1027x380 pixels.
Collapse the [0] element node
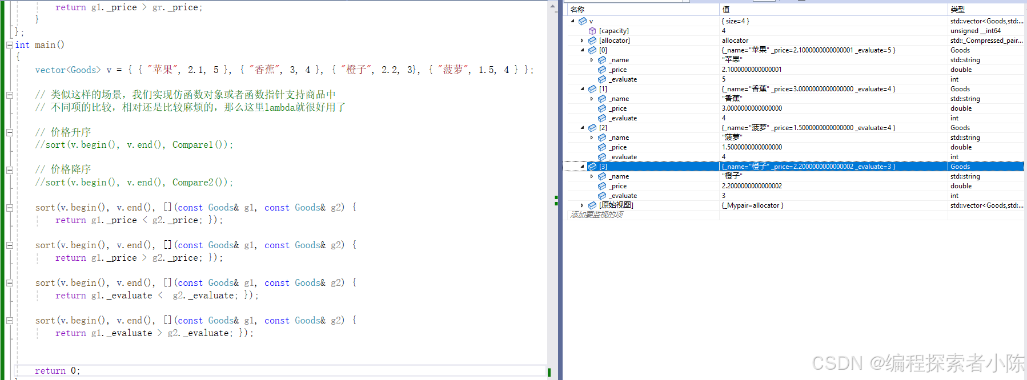point(583,50)
